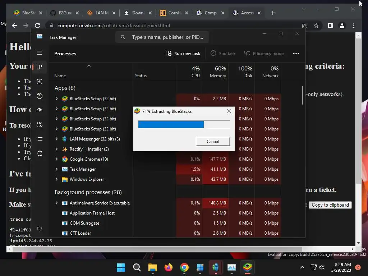Click the three-dot more options in Task Manager
The width and height of the screenshot is (368, 276).
(x=296, y=54)
